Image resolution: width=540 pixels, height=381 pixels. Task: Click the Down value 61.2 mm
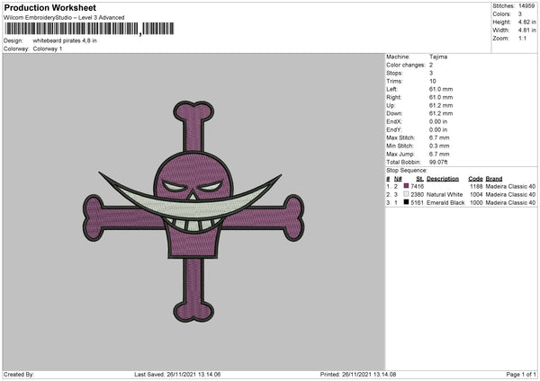click(441, 113)
